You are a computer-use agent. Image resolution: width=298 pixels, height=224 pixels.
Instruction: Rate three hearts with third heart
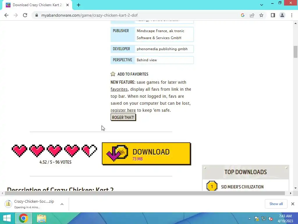pos(54,150)
